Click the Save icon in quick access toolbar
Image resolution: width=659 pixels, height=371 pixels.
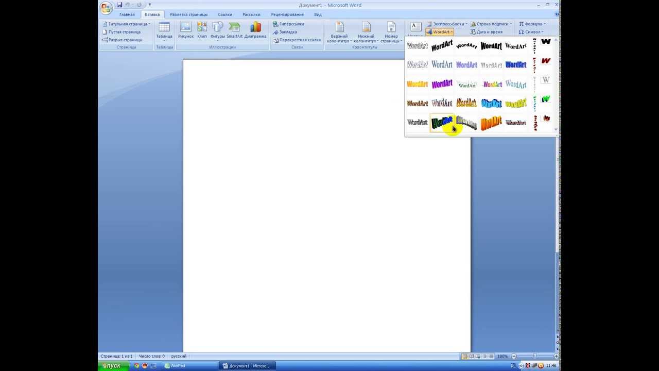point(119,5)
